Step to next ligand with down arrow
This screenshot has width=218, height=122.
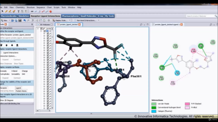(12, 45)
